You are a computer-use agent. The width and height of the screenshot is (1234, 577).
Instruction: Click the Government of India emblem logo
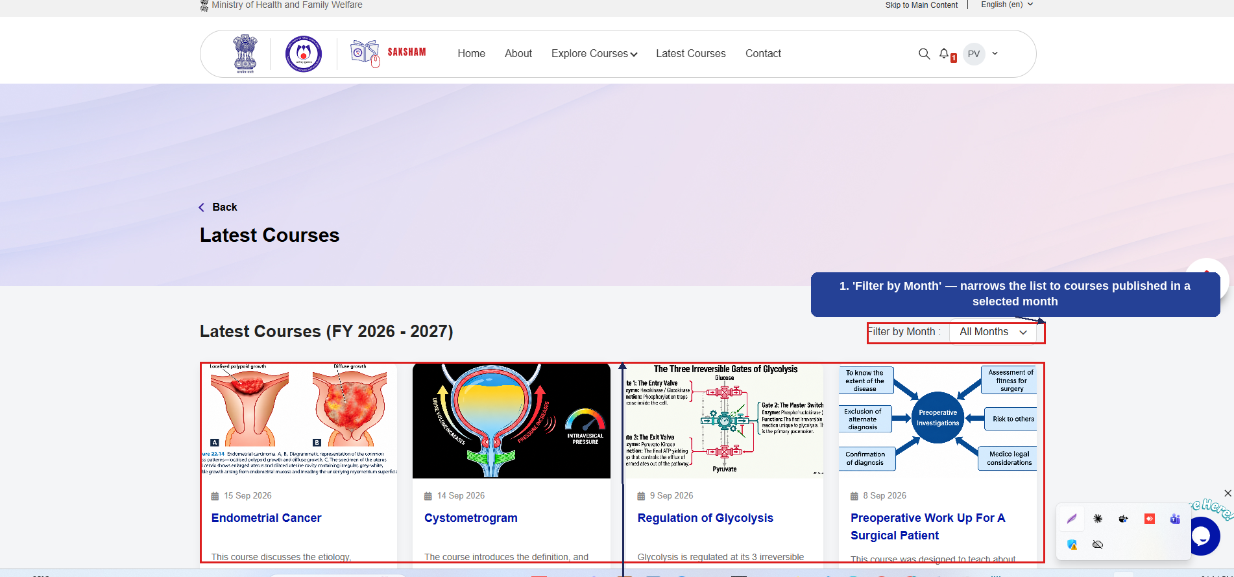coord(245,54)
